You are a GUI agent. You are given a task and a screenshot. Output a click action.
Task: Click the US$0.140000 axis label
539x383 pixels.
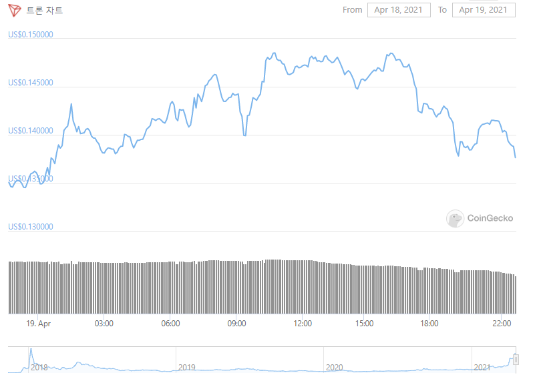point(31,131)
